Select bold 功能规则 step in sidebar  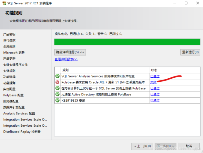click(x=9, y=83)
